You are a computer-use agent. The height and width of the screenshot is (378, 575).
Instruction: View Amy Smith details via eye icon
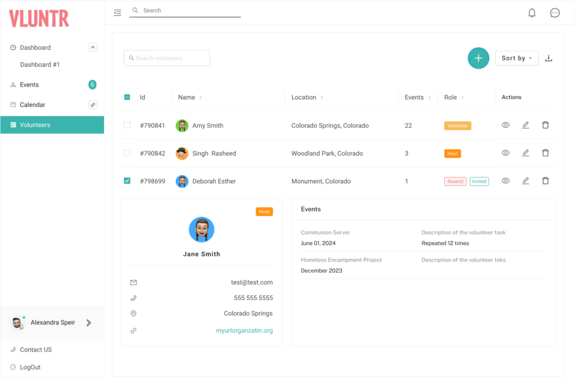coord(505,125)
